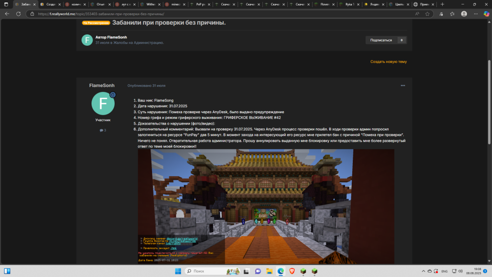Go back to the previous page

pyautogui.click(x=7, y=14)
